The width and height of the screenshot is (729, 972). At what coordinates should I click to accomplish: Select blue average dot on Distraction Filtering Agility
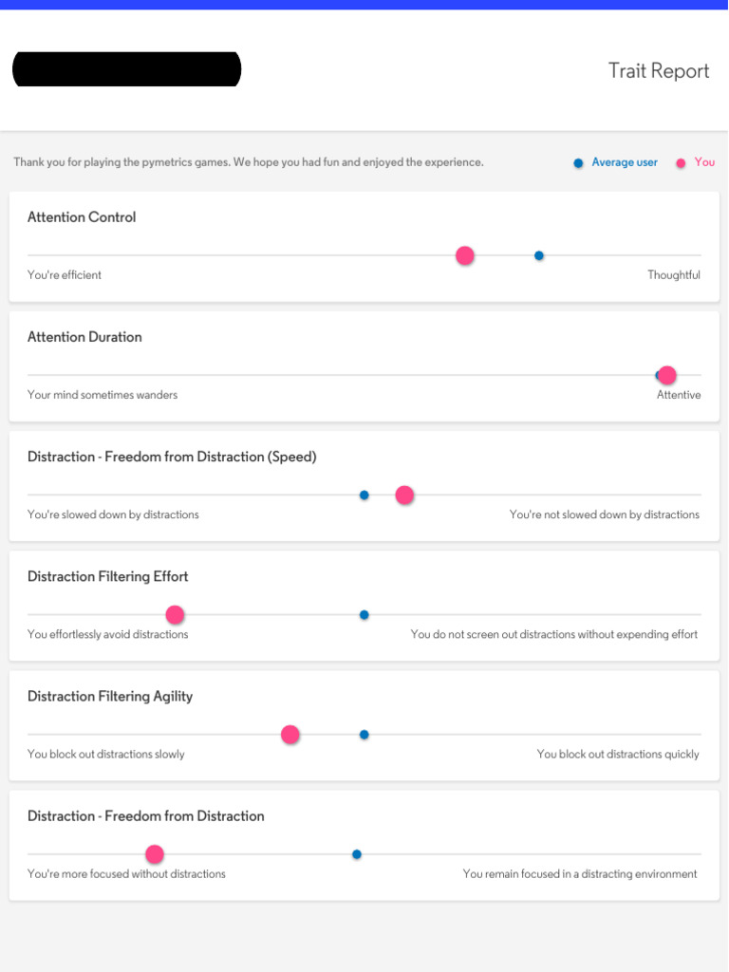364,735
